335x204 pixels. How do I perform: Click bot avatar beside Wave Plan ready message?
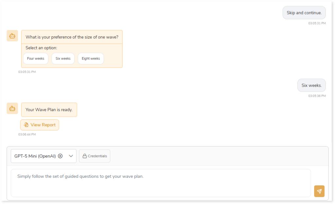(x=12, y=109)
